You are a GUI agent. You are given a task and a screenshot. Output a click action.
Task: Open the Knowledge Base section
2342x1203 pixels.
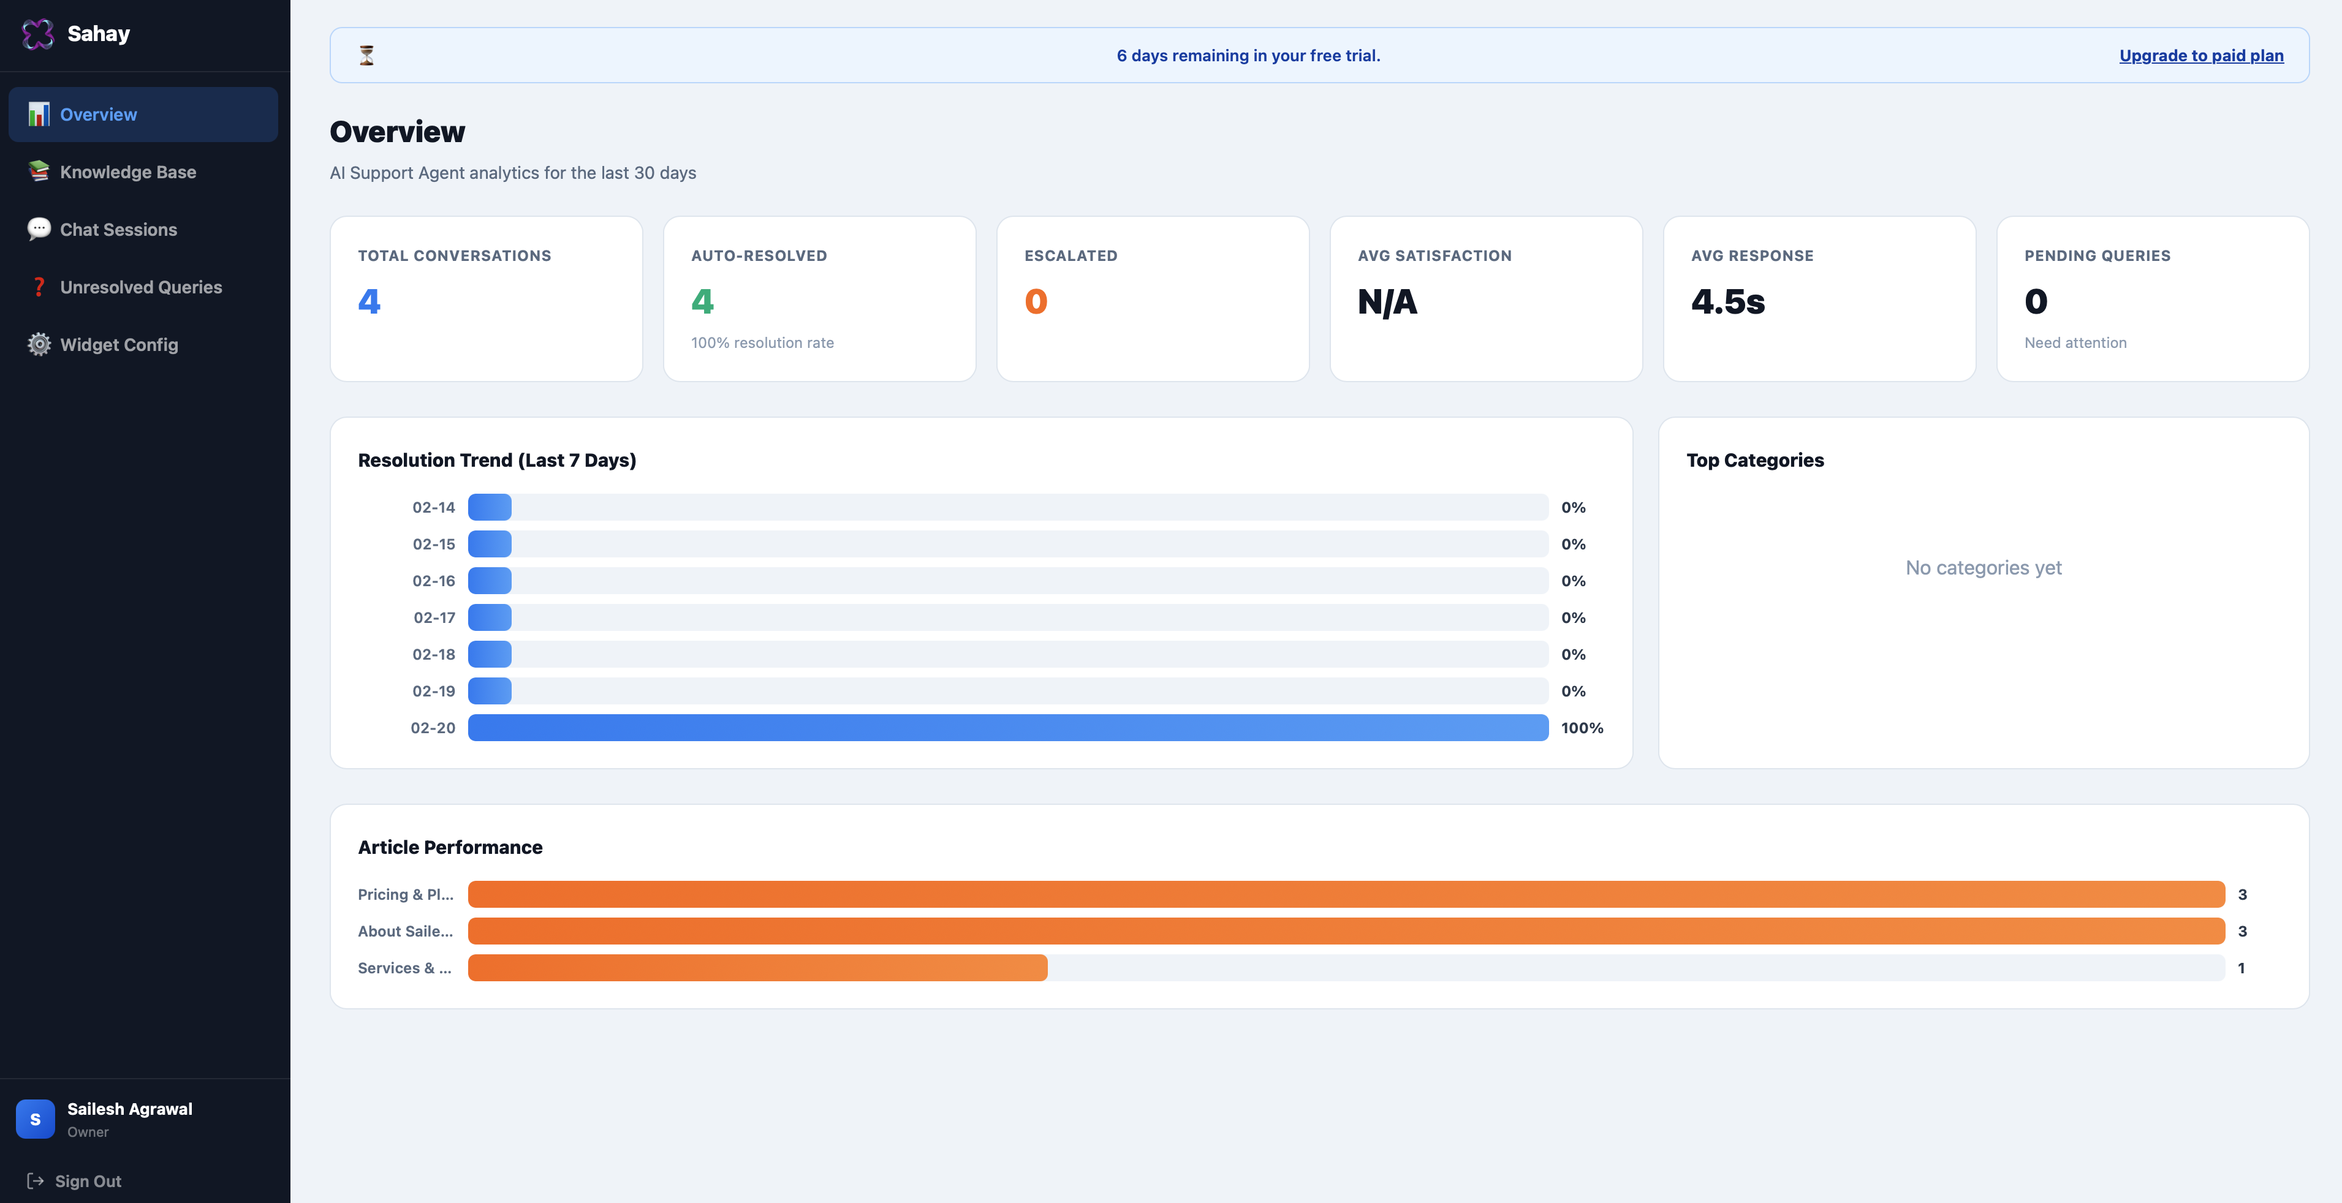[x=127, y=172]
